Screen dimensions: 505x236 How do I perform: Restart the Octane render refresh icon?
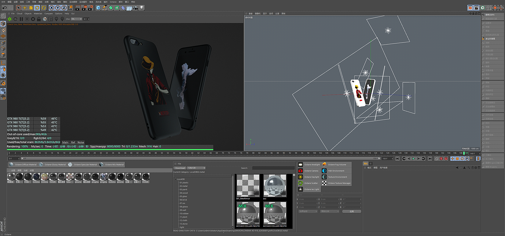15,19
